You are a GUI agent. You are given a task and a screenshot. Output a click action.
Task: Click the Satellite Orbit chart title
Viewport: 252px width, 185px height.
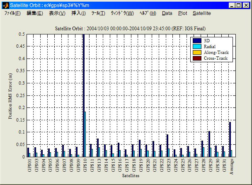click(131, 28)
